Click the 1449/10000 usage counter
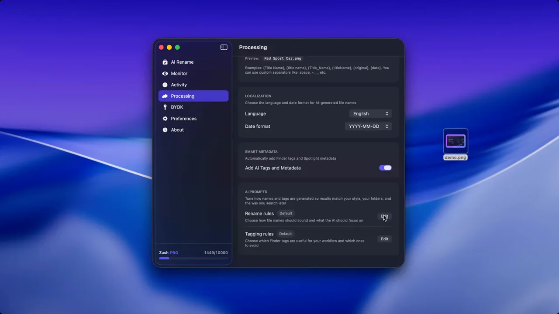This screenshot has width=559, height=314. [x=216, y=253]
